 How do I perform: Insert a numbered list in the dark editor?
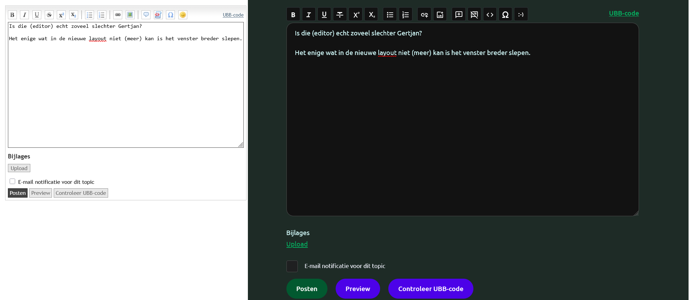click(x=406, y=14)
